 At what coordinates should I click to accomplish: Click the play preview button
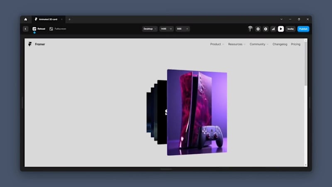pos(281,29)
